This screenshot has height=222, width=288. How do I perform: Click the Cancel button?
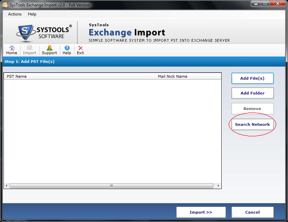(252, 212)
